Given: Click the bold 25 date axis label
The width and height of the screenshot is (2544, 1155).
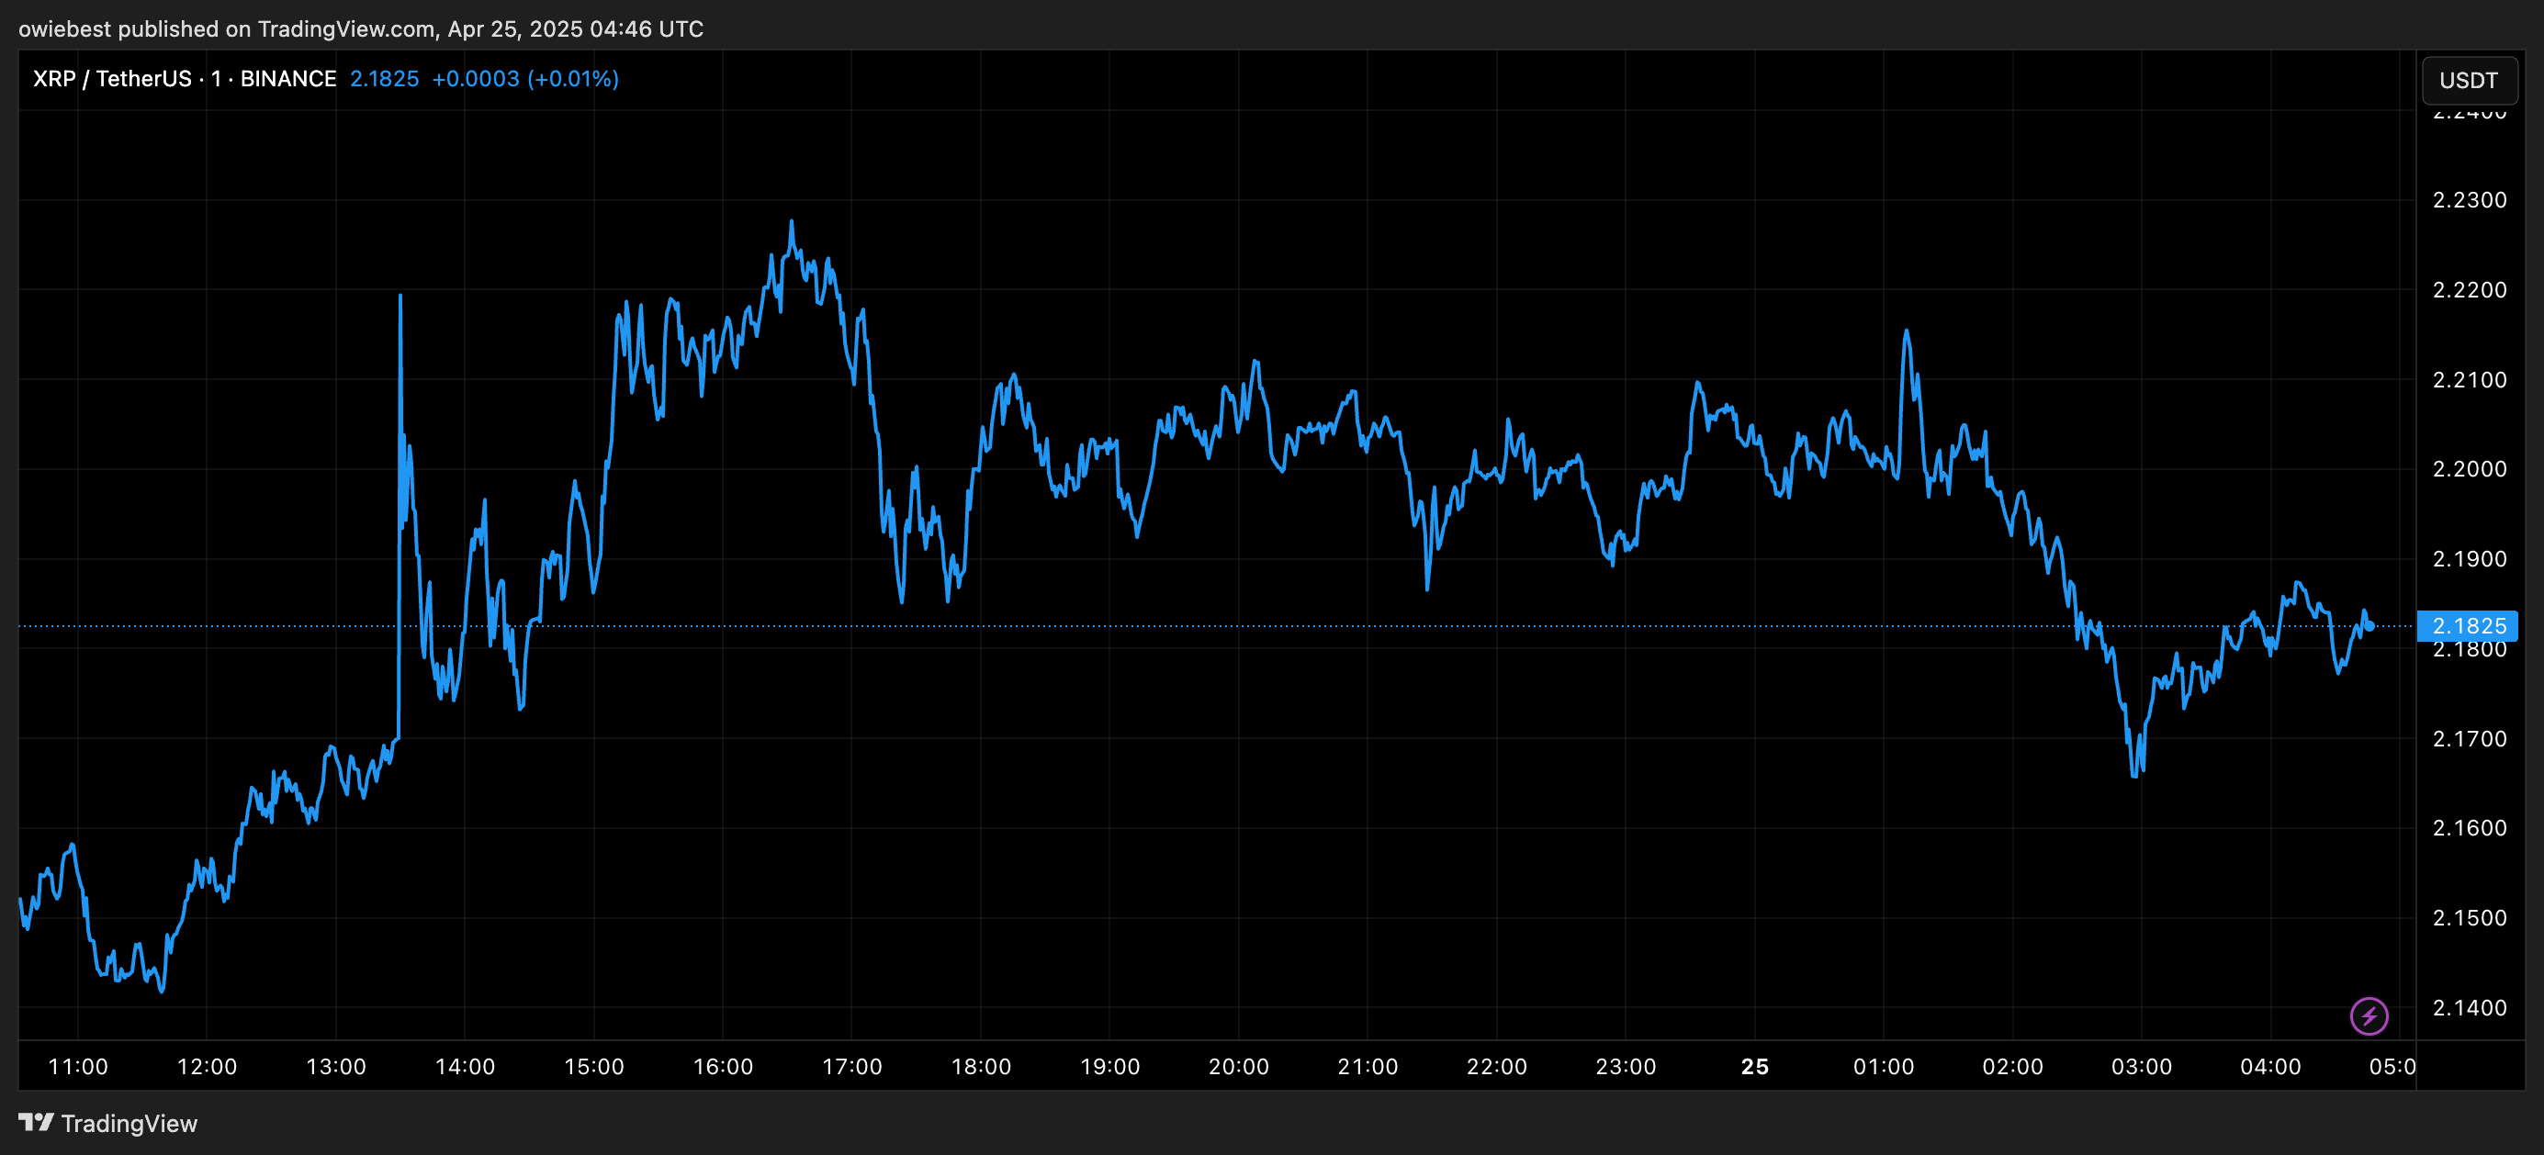Looking at the screenshot, I should [1755, 1067].
